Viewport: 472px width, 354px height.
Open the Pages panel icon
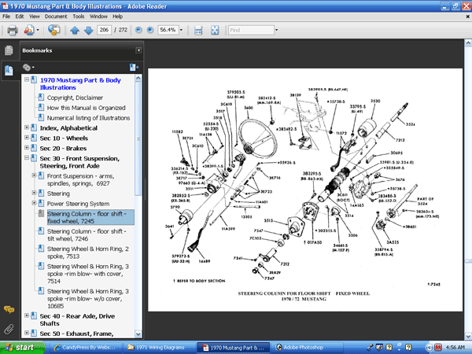(9, 50)
